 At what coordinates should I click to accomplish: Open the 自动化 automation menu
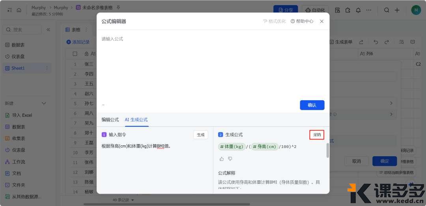315,10
